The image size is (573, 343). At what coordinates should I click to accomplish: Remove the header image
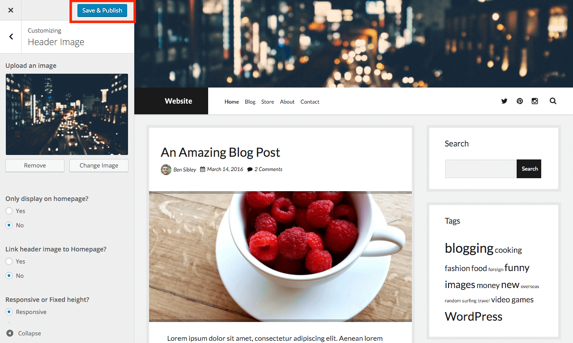[x=35, y=165]
